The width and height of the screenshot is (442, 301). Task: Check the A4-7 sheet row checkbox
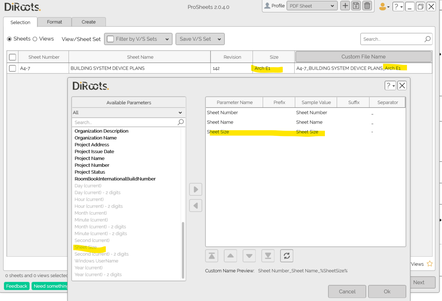click(12, 68)
